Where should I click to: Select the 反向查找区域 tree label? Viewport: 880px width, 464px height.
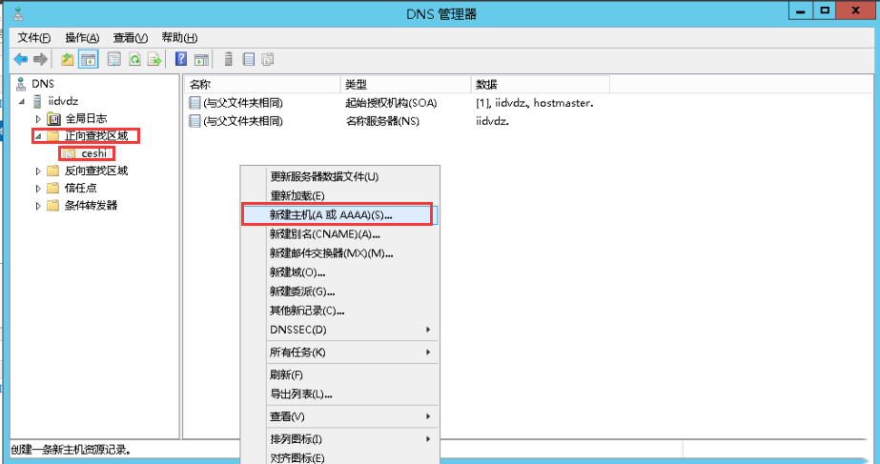96,171
